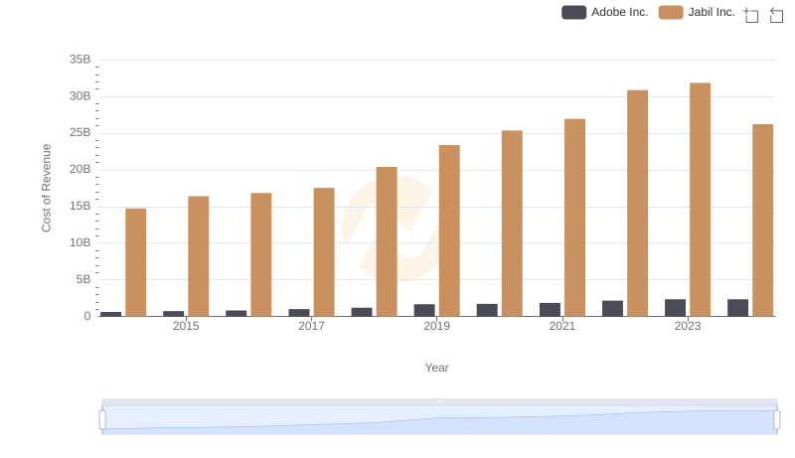Click the Jabil bar above 2021 label

point(575,218)
